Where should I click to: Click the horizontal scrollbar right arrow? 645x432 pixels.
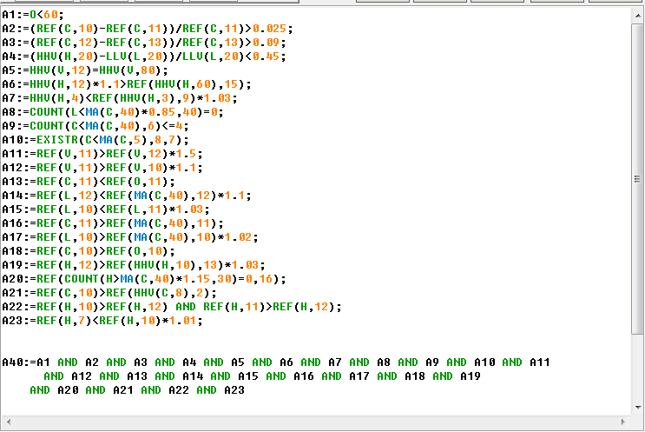click(622, 422)
